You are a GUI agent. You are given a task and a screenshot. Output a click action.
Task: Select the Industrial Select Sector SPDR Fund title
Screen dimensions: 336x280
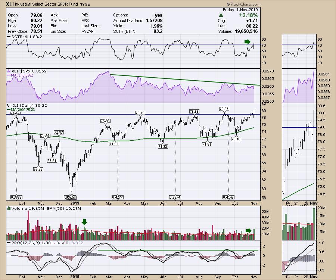click(x=46, y=4)
